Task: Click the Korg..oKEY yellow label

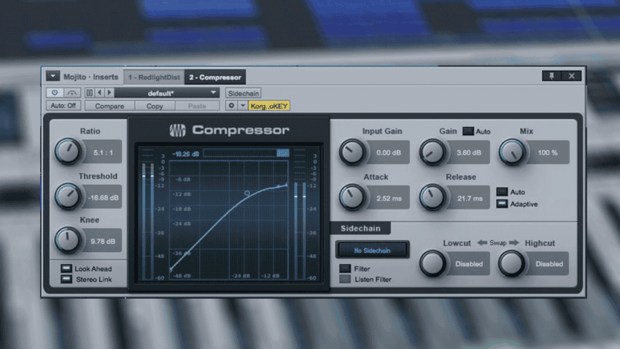Action: coord(269,106)
